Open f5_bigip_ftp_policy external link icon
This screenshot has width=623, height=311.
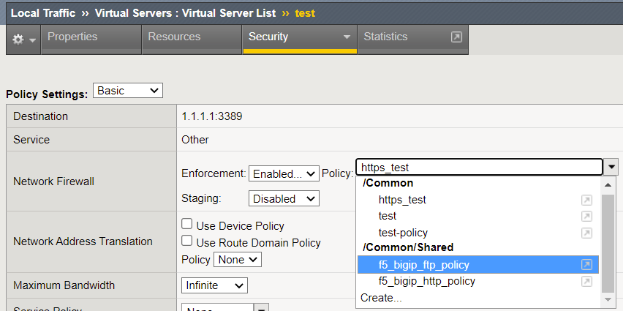[x=586, y=265]
